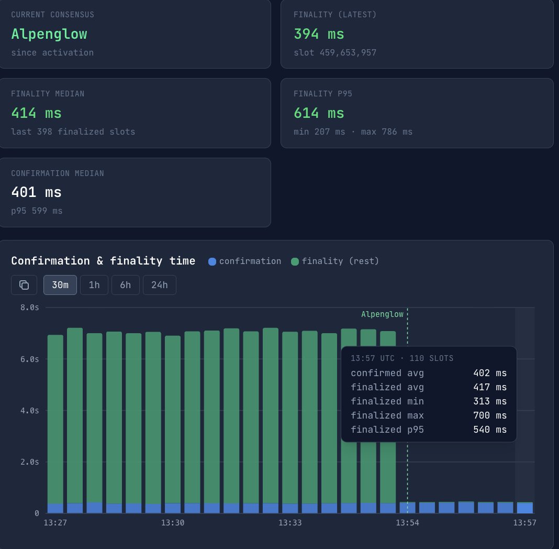The height and width of the screenshot is (549, 559).
Task: Click tooltip 'finalized max 700 ms' row
Action: coord(429,415)
